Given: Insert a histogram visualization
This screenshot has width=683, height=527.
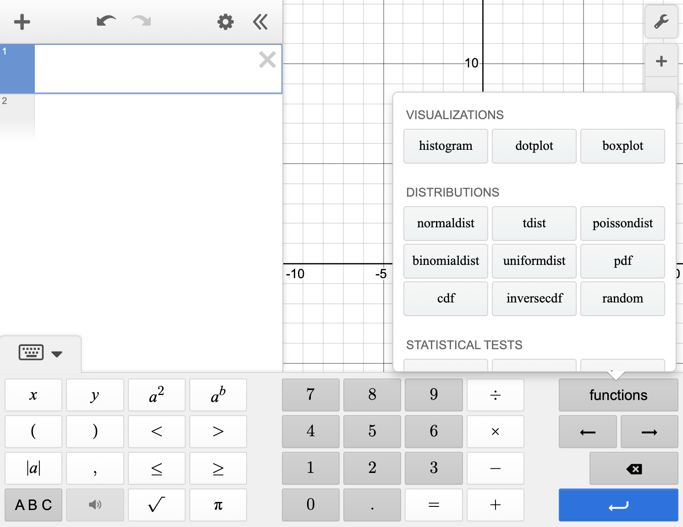Looking at the screenshot, I should point(445,146).
